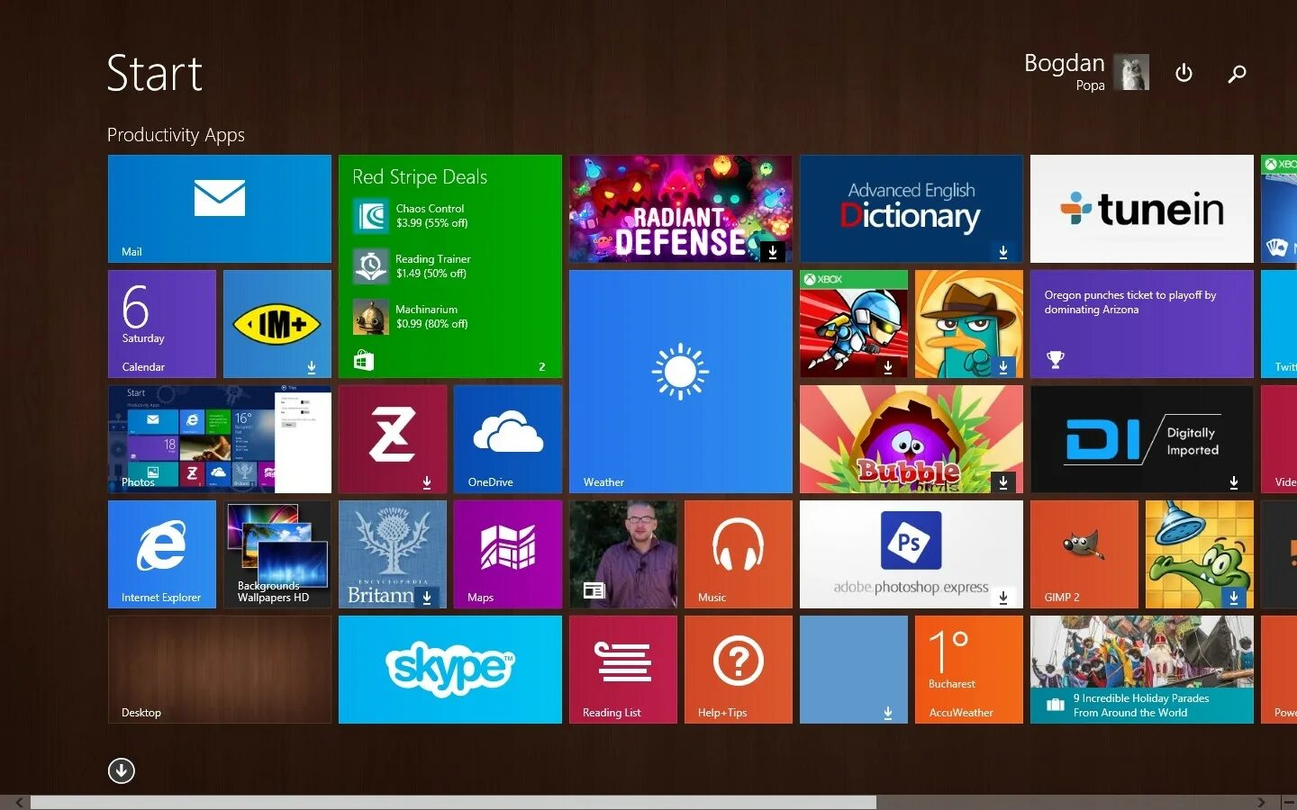Viewport: 1297px width, 810px height.
Task: Open the TuneIn radio tile
Action: [x=1142, y=209]
